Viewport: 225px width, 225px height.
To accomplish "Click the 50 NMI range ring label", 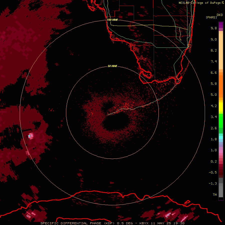I will (112, 66).
